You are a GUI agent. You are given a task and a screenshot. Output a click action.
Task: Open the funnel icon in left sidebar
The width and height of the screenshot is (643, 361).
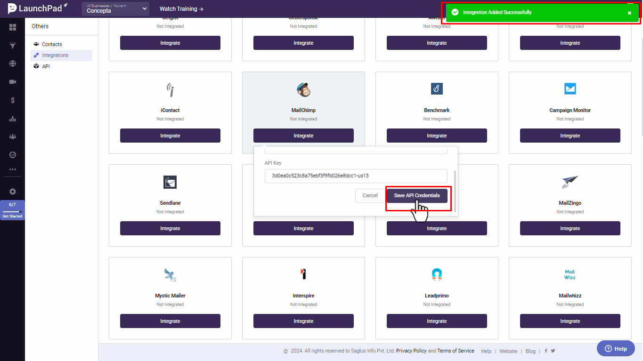[13, 46]
